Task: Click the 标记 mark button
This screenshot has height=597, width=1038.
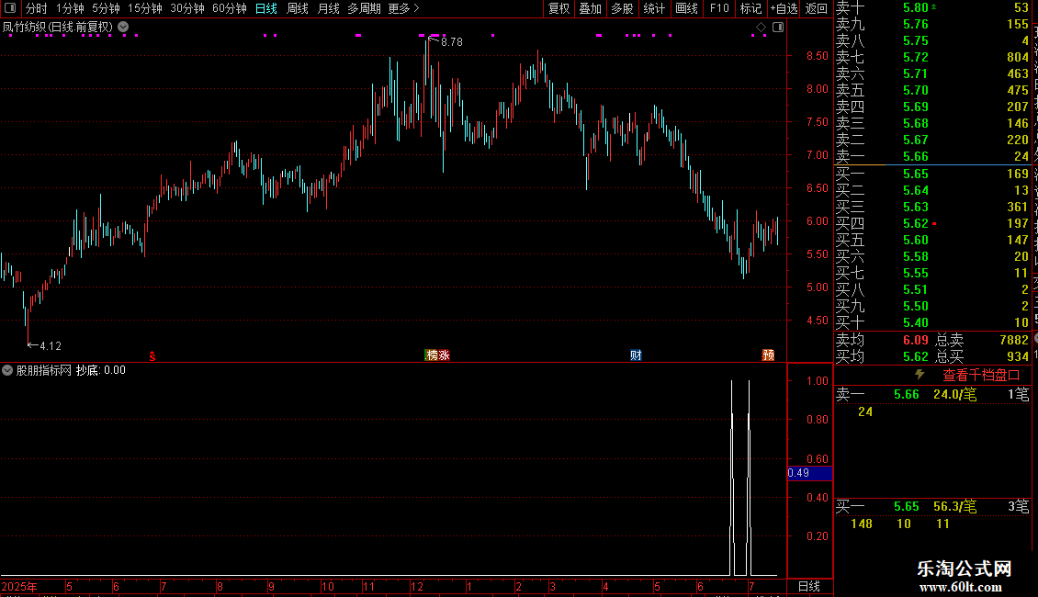Action: click(750, 8)
